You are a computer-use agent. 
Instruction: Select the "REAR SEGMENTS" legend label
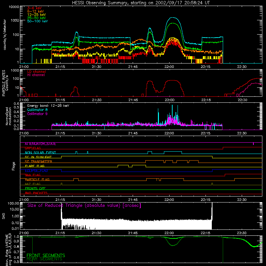45,259
